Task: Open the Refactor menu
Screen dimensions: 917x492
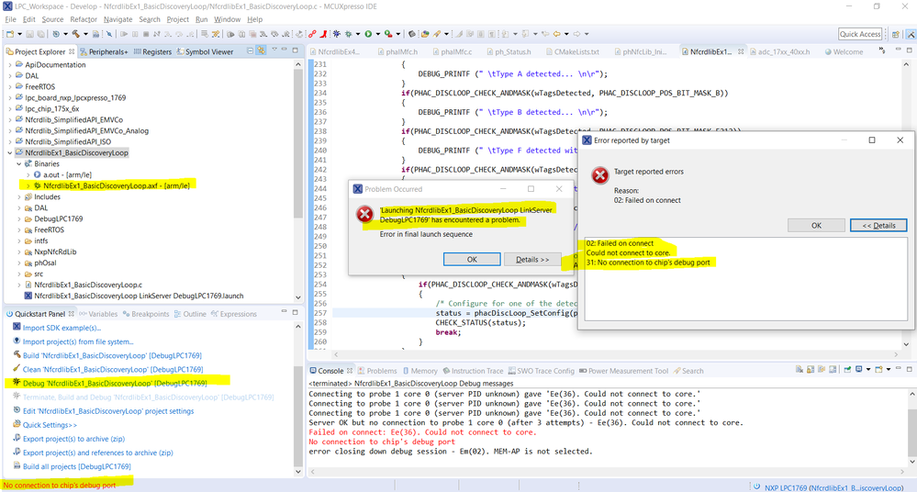Action: [84, 19]
